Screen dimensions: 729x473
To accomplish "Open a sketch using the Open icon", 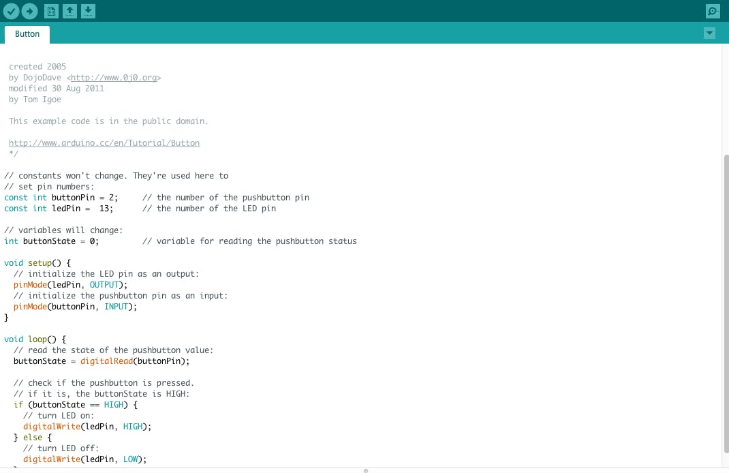I will pyautogui.click(x=70, y=11).
